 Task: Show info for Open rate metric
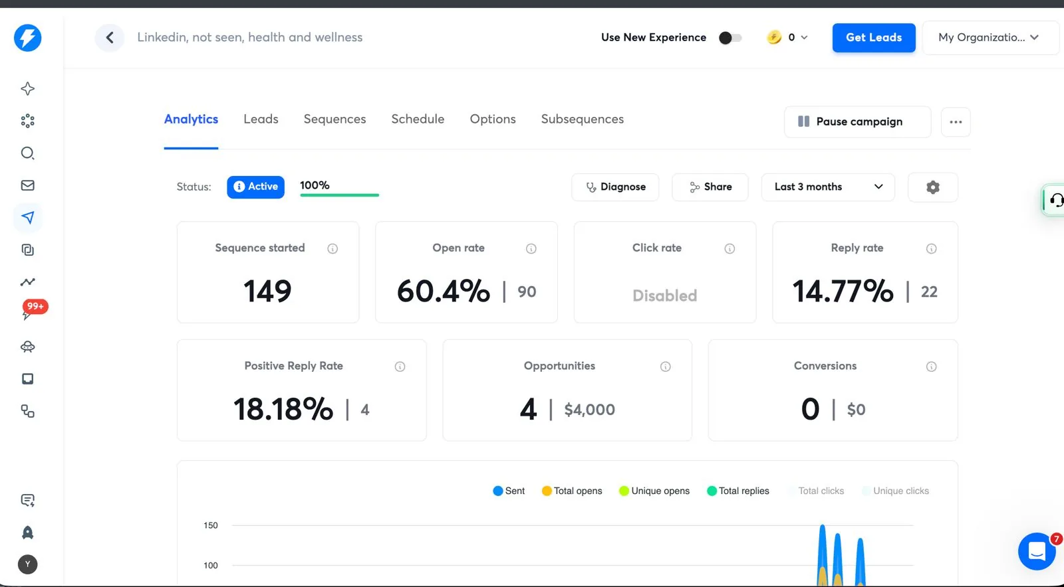(x=531, y=248)
